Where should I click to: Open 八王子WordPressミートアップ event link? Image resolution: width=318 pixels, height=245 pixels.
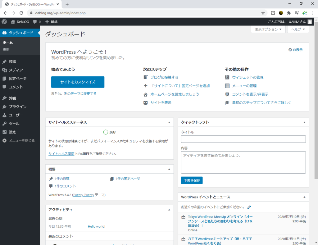[220, 241]
